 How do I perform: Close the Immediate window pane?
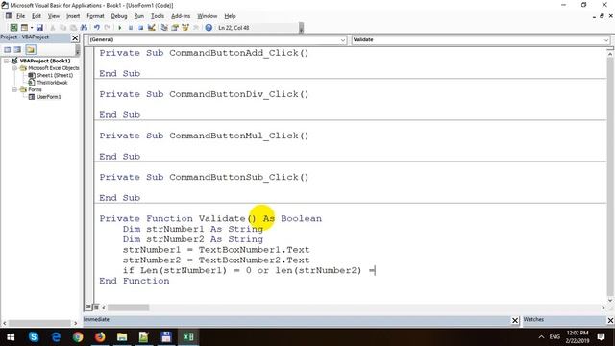click(x=515, y=320)
